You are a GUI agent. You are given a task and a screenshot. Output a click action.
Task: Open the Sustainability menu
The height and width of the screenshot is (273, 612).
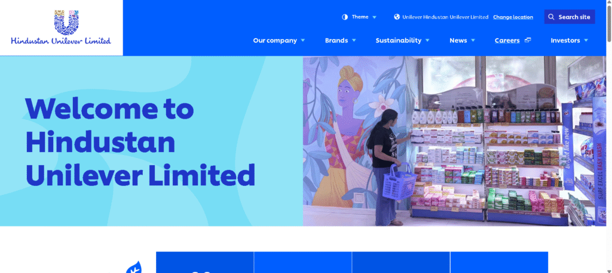point(399,41)
